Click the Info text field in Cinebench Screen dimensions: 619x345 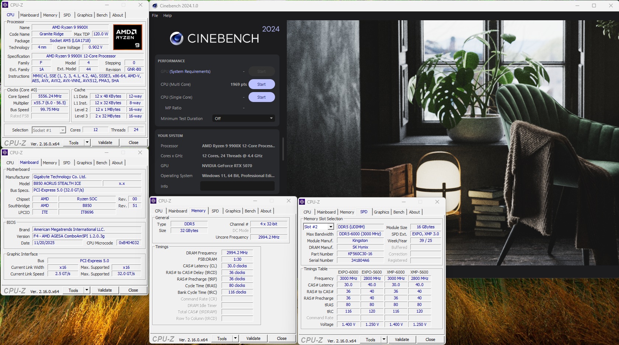coord(237,186)
